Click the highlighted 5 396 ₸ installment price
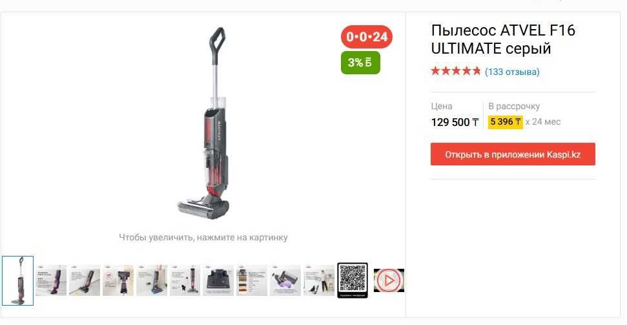Image resolution: width=627 pixels, height=325 pixels. click(506, 121)
